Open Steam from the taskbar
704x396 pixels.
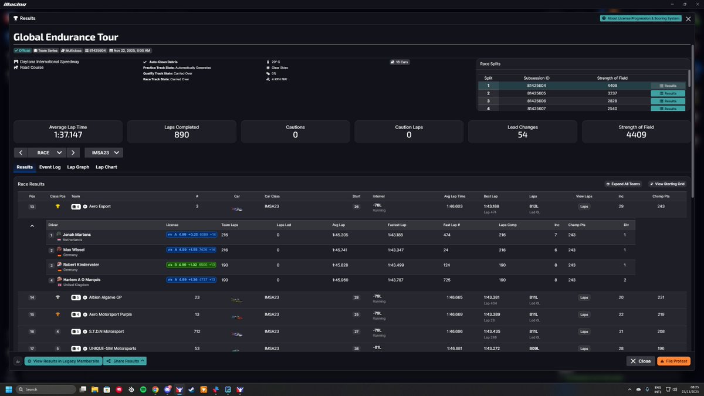click(192, 389)
